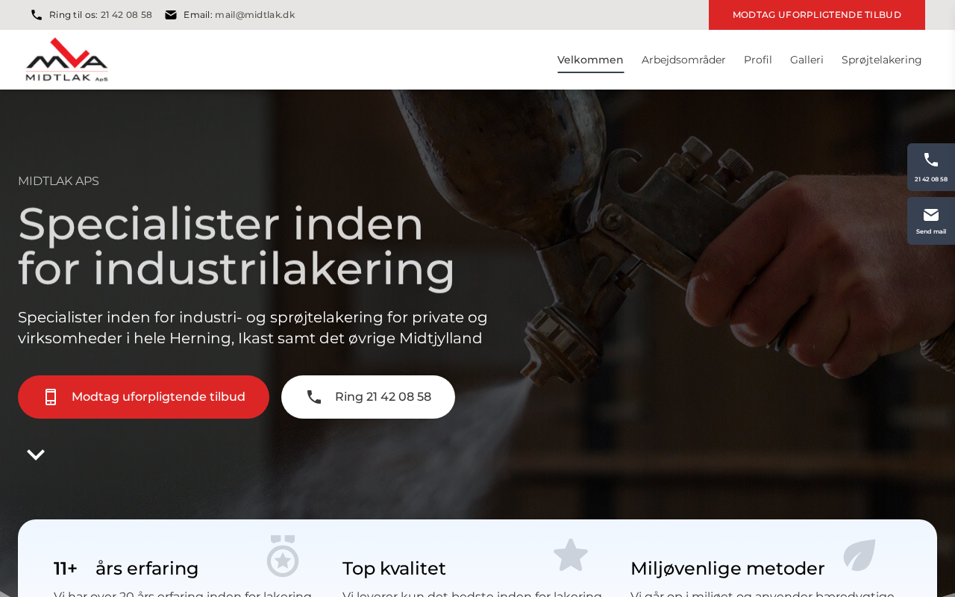Click the leaf icon by Miljøvenlige metoder
This screenshot has height=597, width=955.
[859, 555]
